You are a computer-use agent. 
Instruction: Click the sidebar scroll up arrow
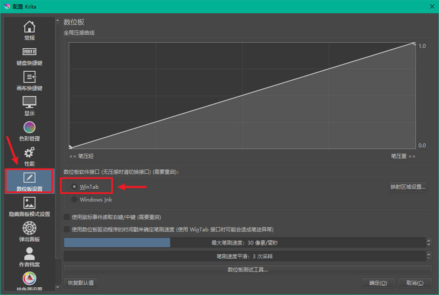58,20
